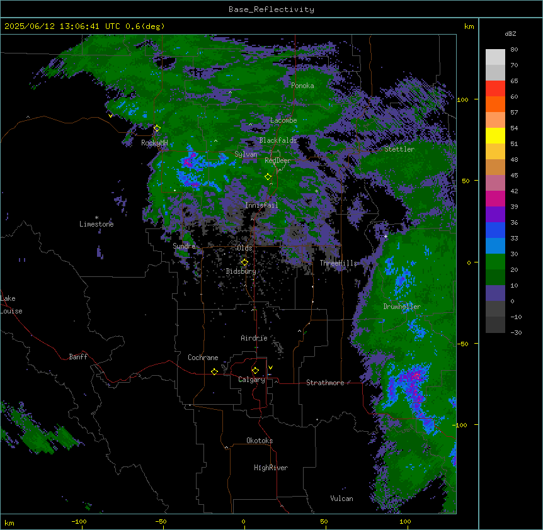The height and width of the screenshot is (530, 543).
Task: Click the yellow diamond marker beside RockyMH
Action: click(x=157, y=128)
